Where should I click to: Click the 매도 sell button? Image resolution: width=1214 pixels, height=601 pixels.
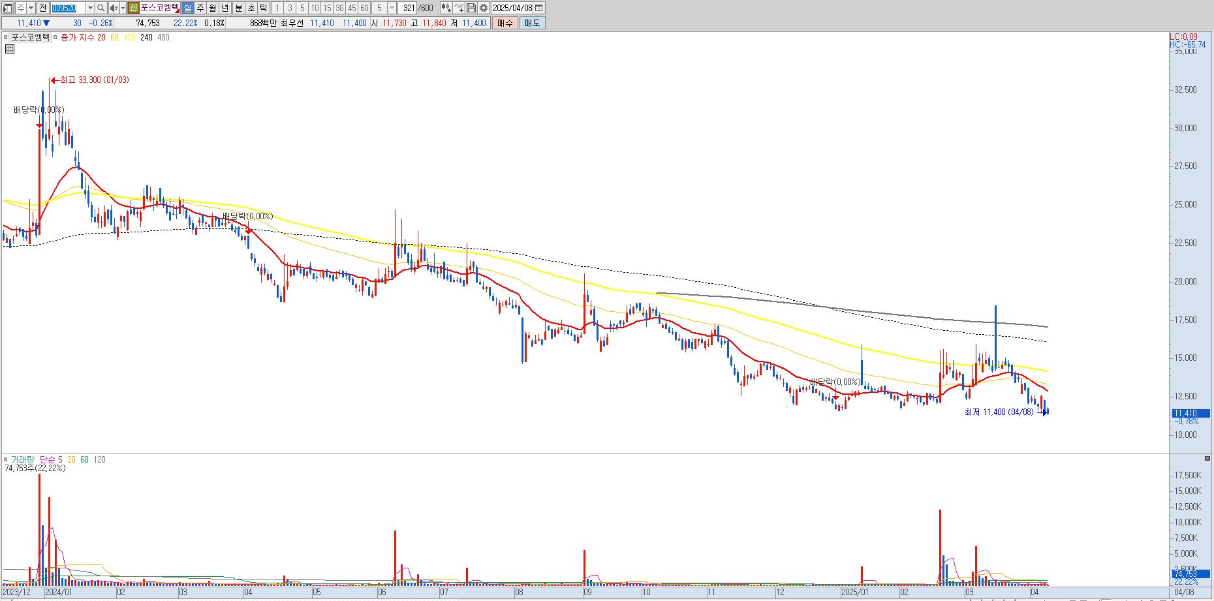[533, 23]
